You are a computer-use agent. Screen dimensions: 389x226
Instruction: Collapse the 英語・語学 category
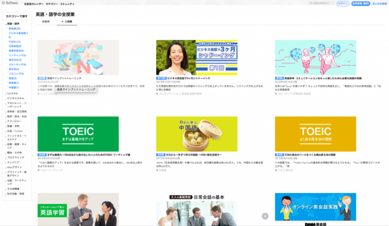(x=13, y=24)
